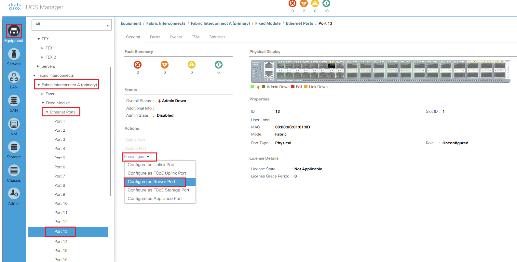517x262 pixels.
Task: Collapse the FEX tree node
Action: (38, 39)
